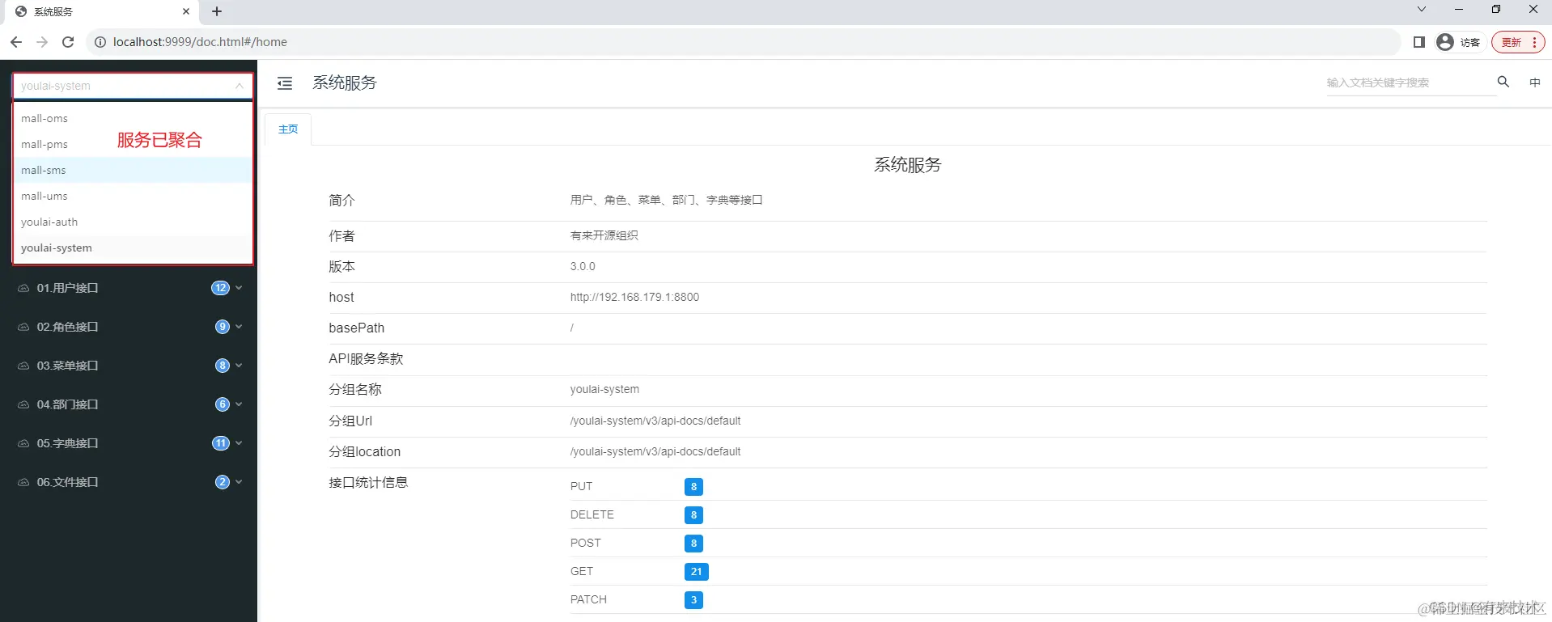
Task: Open the tab search chevron in the title bar
Action: [x=1422, y=10]
